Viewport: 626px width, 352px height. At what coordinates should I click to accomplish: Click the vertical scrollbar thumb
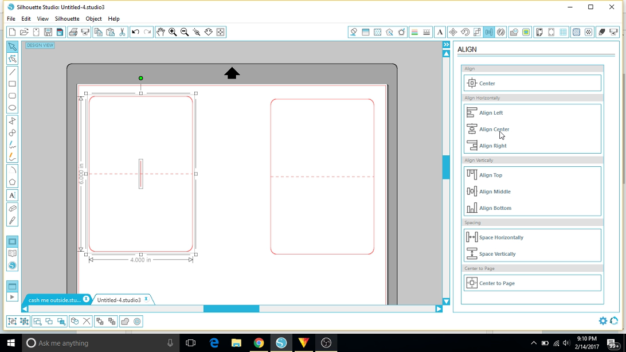point(447,167)
